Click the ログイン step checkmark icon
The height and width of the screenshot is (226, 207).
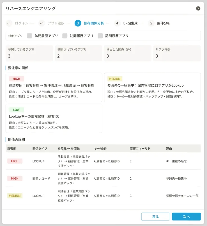point(9,23)
